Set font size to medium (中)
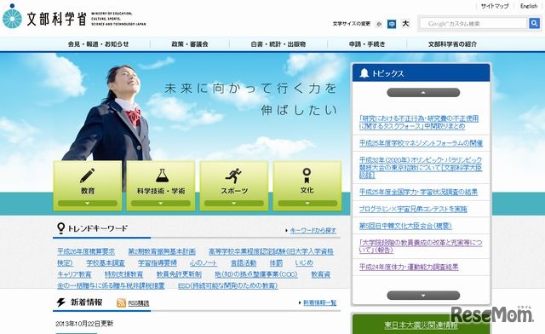 (x=392, y=24)
